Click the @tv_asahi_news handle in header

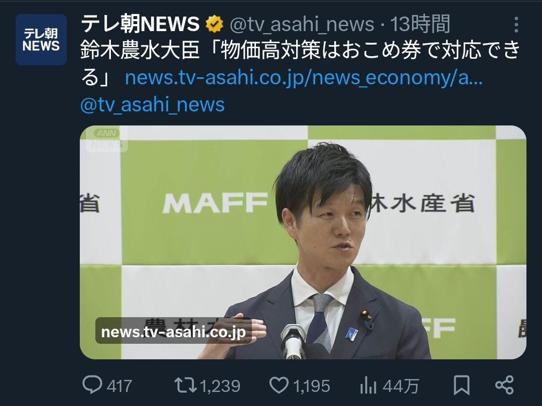[x=302, y=25]
